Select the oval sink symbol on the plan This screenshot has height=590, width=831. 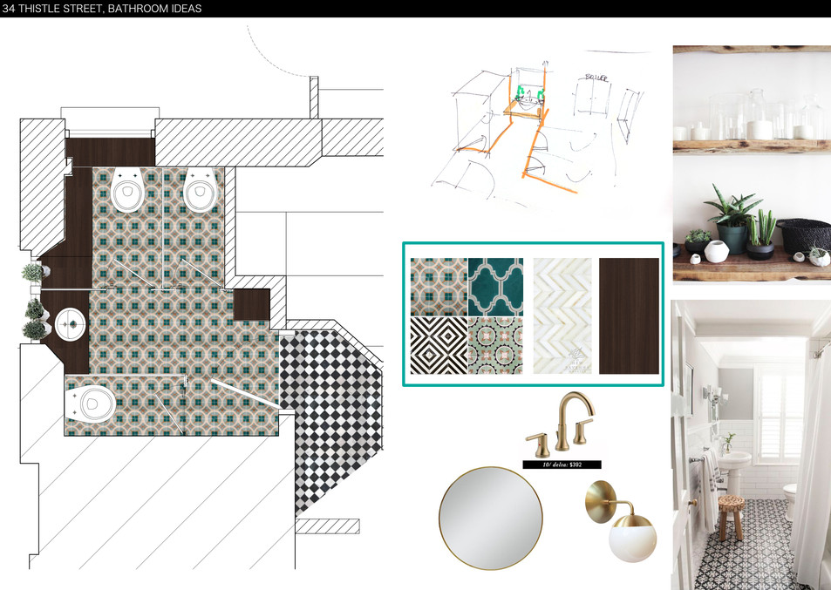(68, 324)
